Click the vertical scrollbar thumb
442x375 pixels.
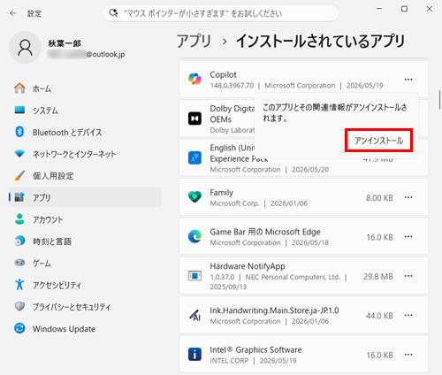(439, 99)
